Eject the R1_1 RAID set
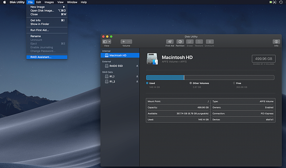Screen dimensions: 286x168 tap(137, 76)
